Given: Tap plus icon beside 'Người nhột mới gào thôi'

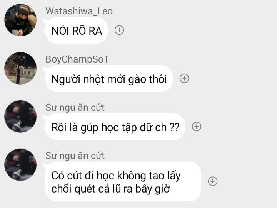Looking at the screenshot, I should coord(184,78).
